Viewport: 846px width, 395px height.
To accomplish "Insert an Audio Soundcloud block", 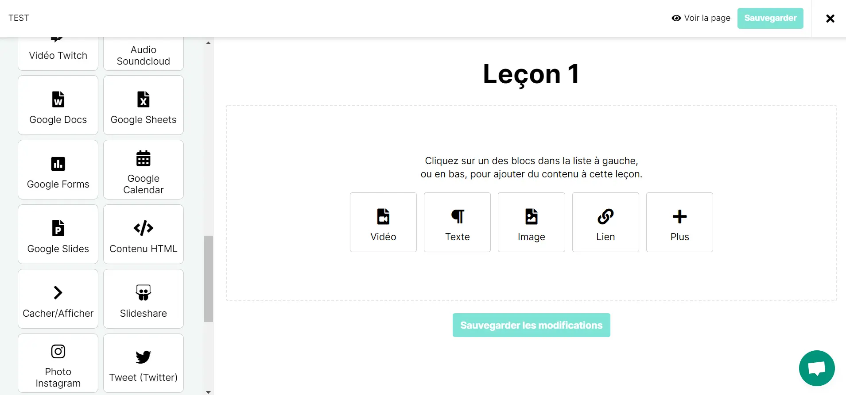I will (x=143, y=53).
